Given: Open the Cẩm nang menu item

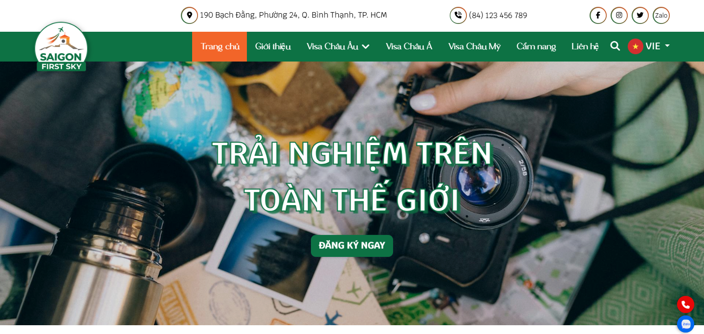Looking at the screenshot, I should tap(536, 46).
